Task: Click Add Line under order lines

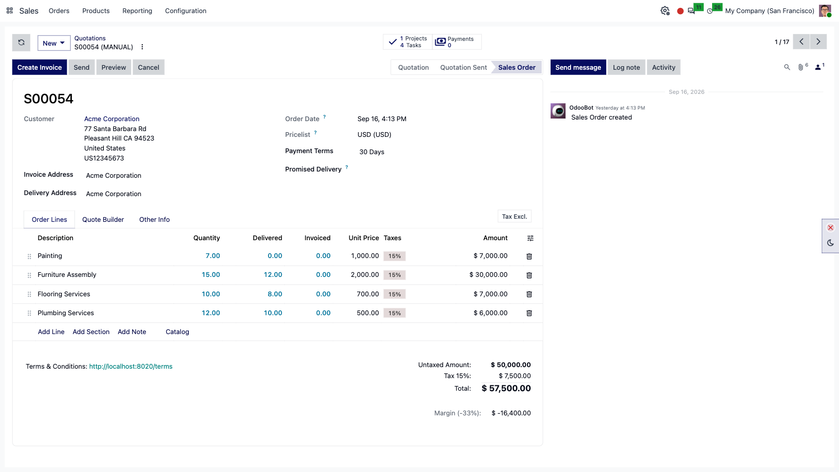Action: pos(51,332)
